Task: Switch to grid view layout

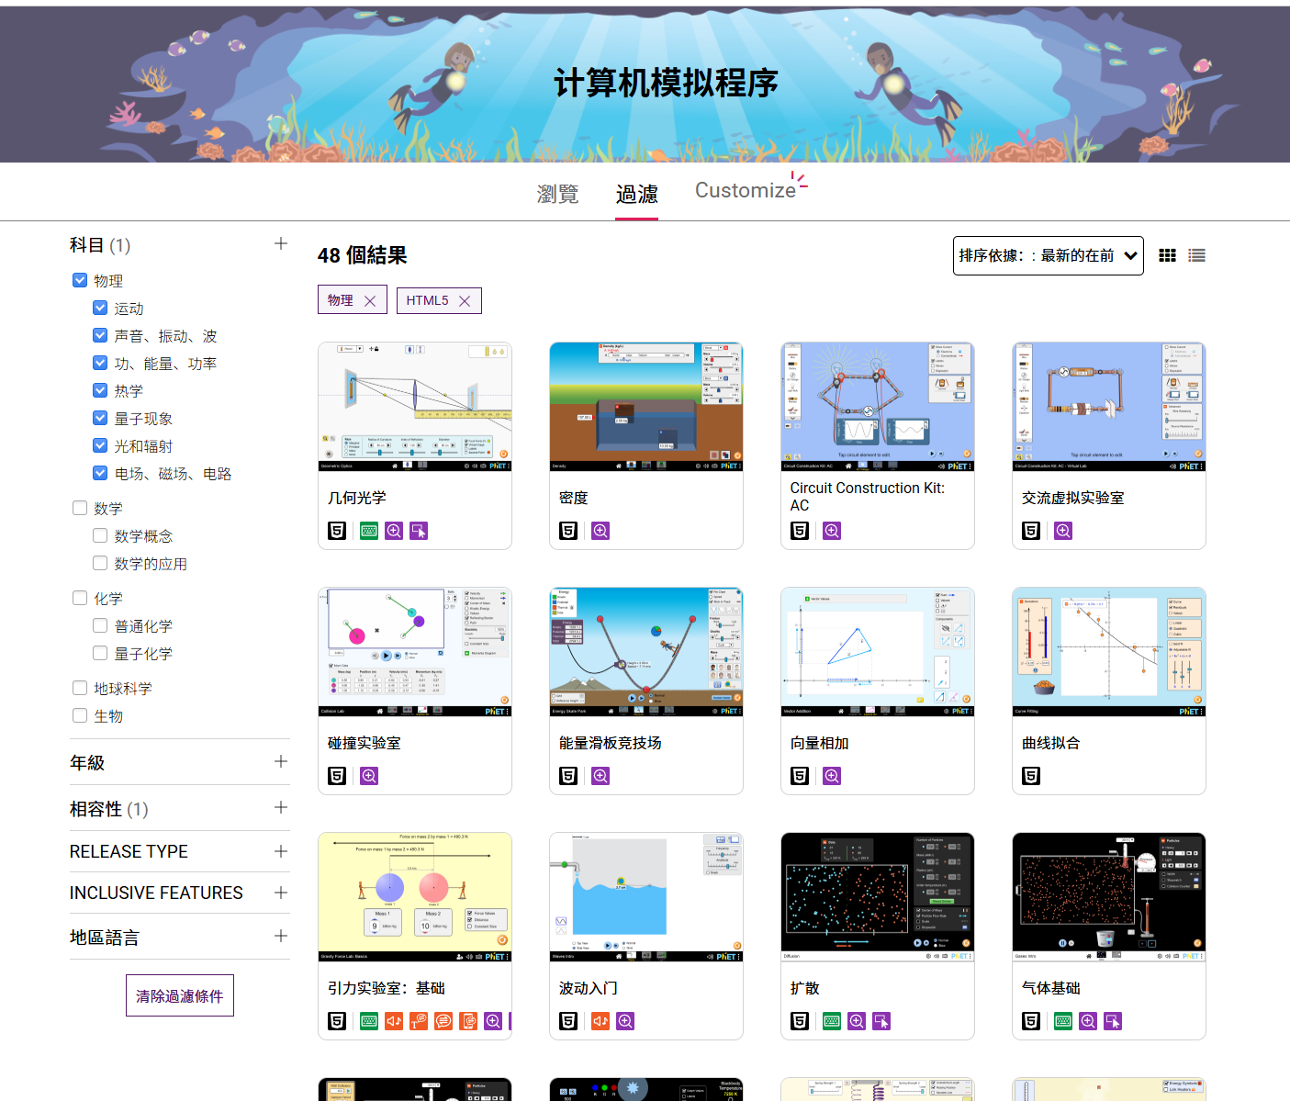Action: pos(1167,255)
